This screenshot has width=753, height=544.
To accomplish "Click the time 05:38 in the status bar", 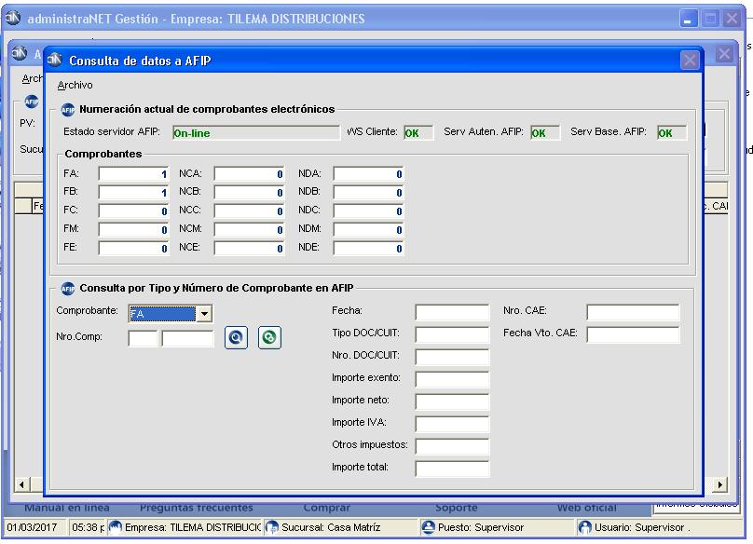I will pyautogui.click(x=88, y=527).
